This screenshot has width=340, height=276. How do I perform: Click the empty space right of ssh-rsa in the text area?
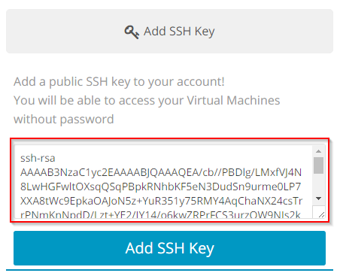pyautogui.click(x=183, y=158)
